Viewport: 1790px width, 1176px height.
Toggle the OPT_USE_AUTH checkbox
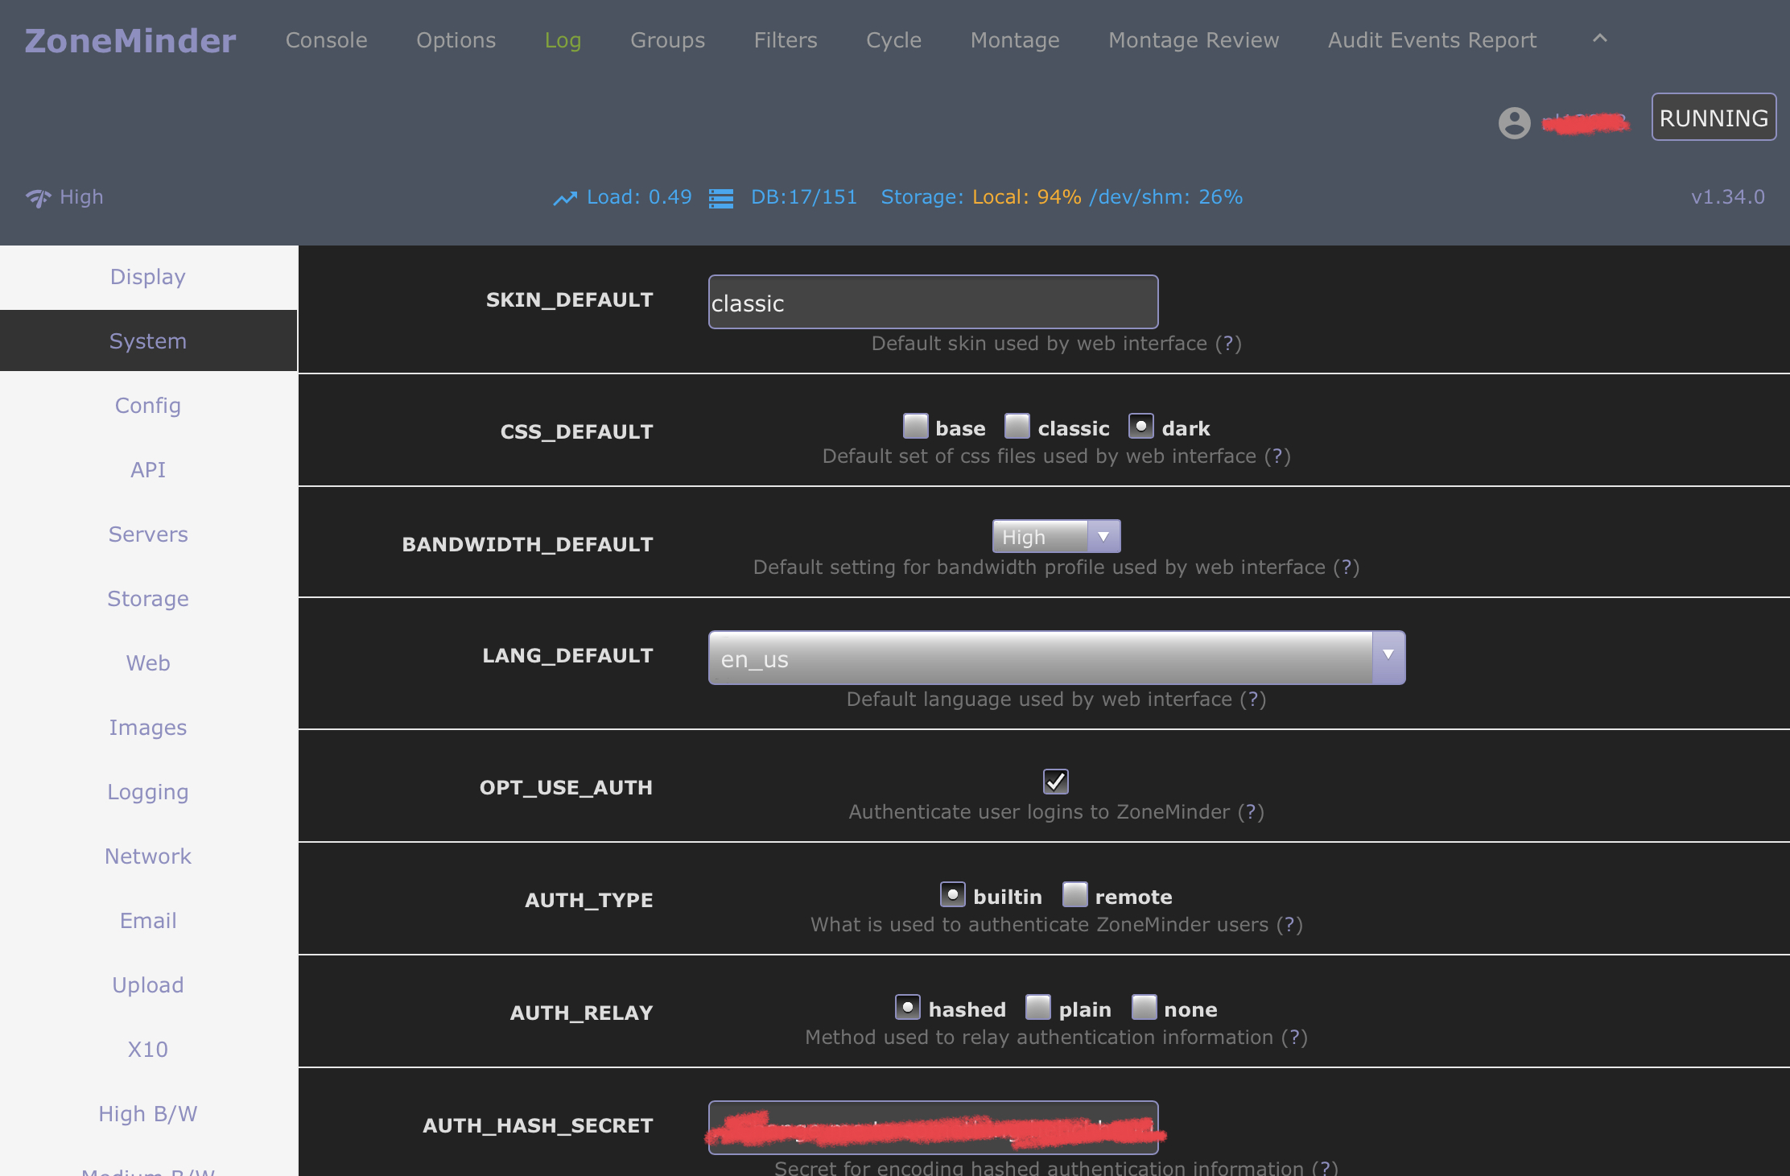[x=1055, y=781]
